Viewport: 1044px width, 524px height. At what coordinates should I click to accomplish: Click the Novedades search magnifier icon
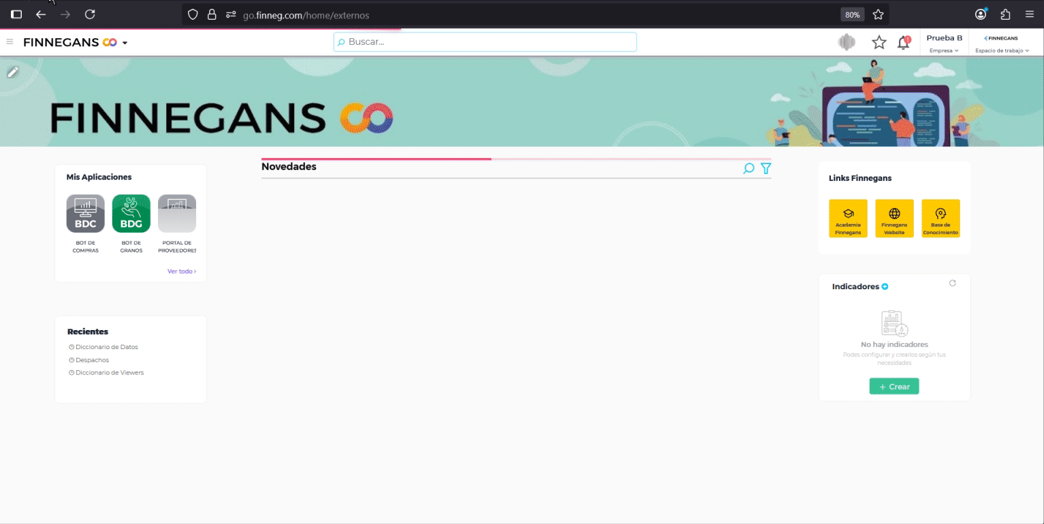[x=748, y=168]
